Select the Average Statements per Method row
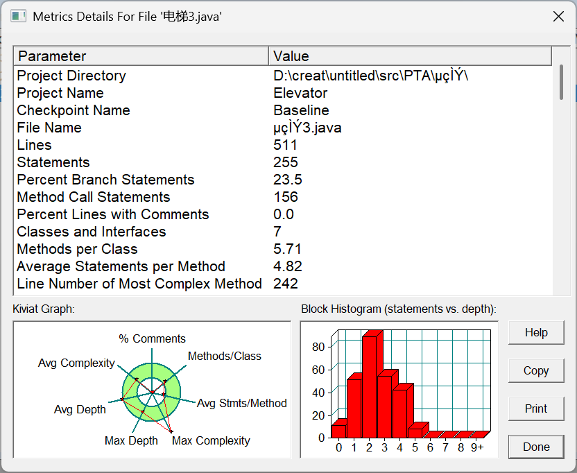This screenshot has height=473, width=577. 283,266
